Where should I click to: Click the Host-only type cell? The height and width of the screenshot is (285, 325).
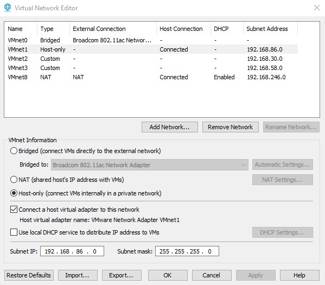(x=53, y=49)
